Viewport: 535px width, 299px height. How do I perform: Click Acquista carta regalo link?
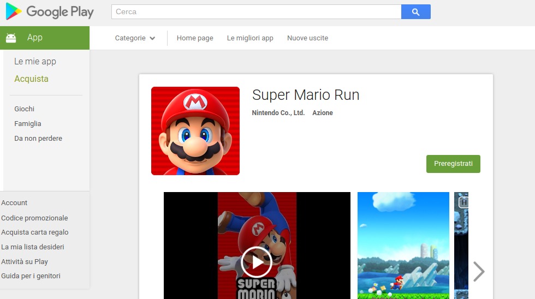(35, 232)
